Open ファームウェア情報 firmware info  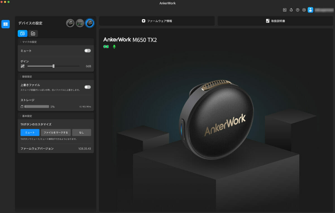click(157, 21)
